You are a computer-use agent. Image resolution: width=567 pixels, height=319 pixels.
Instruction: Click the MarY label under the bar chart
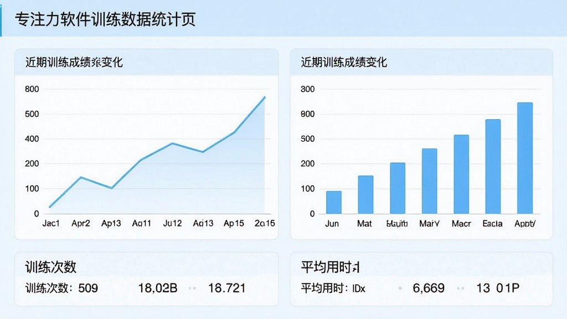pos(429,224)
